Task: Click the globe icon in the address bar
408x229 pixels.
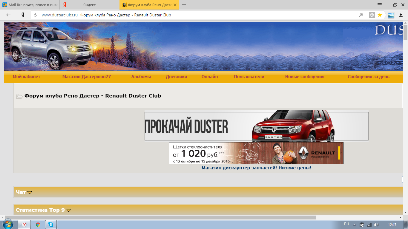Action: pyautogui.click(x=372, y=15)
